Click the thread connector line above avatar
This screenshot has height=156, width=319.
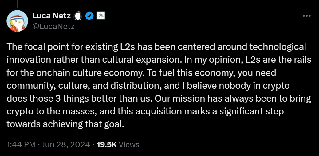[17, 4]
